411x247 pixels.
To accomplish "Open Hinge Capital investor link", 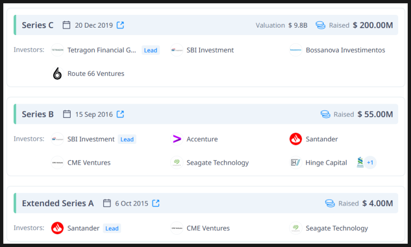I will point(326,163).
